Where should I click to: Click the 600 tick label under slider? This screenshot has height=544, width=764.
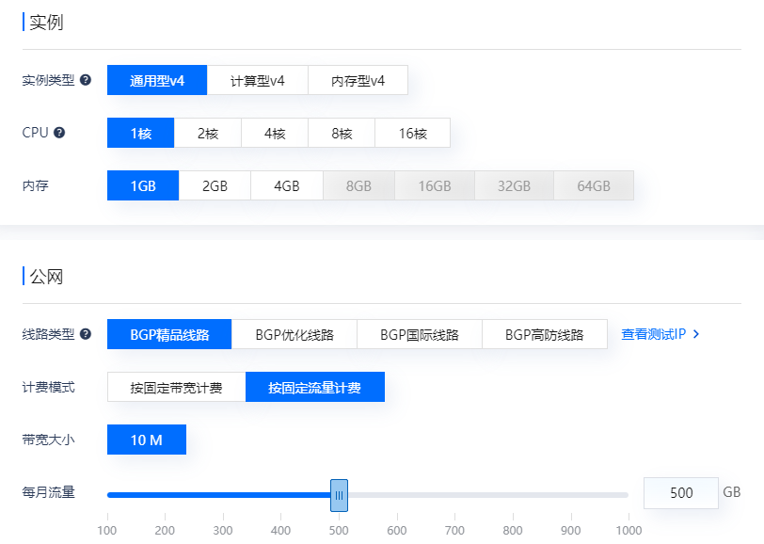coord(397,530)
